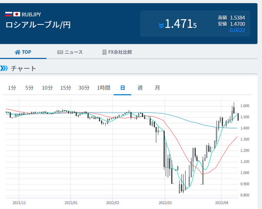This screenshot has height=209, width=262.
Task: Click the Russian flag icon
Action: pos(9,14)
